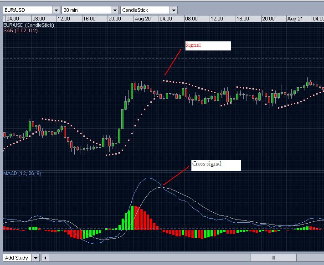Image resolution: width=324 pixels, height=265 pixels.
Task: Click the Add Study button
Action: coord(17,258)
